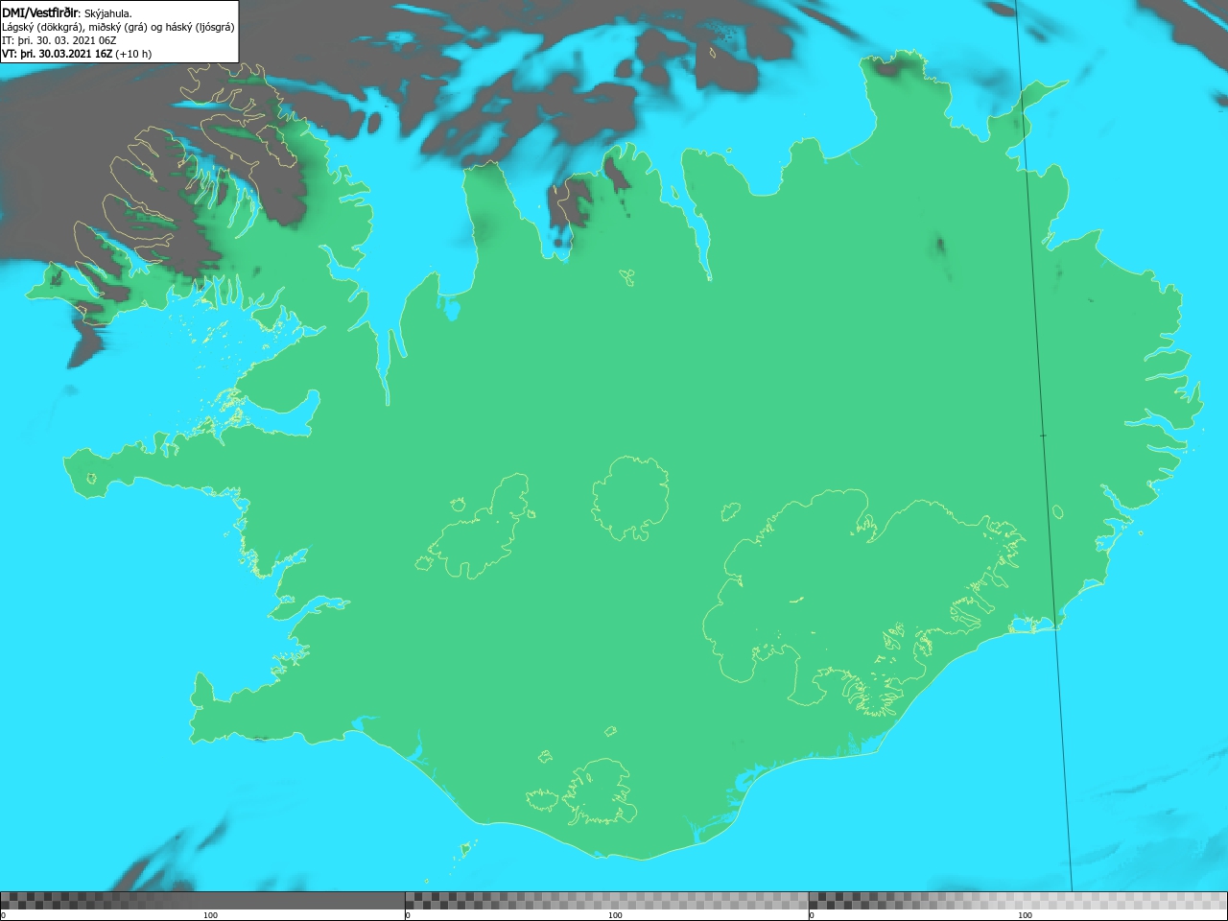The height and width of the screenshot is (921, 1228).
Task: Click the dark gray low-cloud color scale bar
Action: click(202, 901)
